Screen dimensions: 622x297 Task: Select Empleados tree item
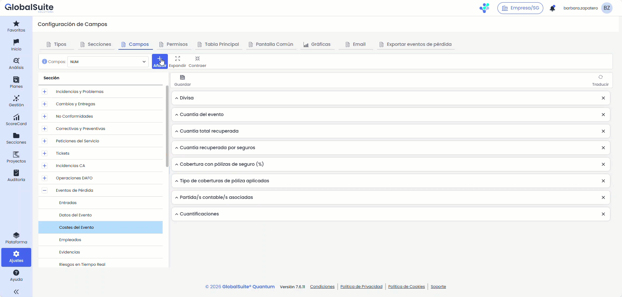(101, 240)
